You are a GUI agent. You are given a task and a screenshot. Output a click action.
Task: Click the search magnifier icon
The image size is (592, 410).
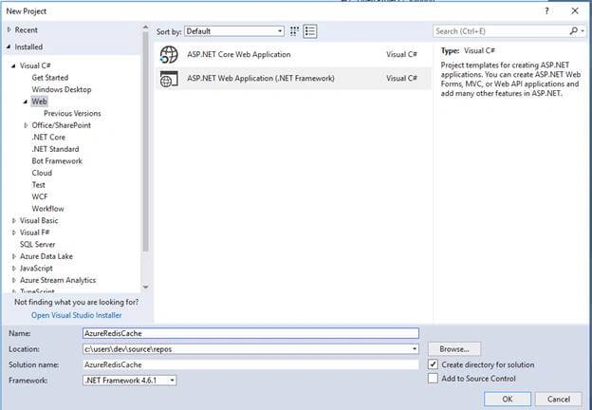[573, 31]
